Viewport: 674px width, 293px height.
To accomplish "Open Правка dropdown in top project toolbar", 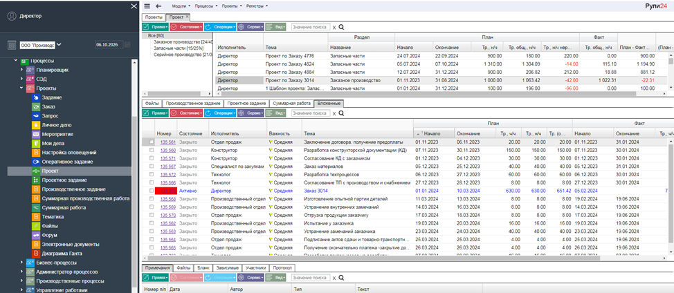I will pos(155,26).
